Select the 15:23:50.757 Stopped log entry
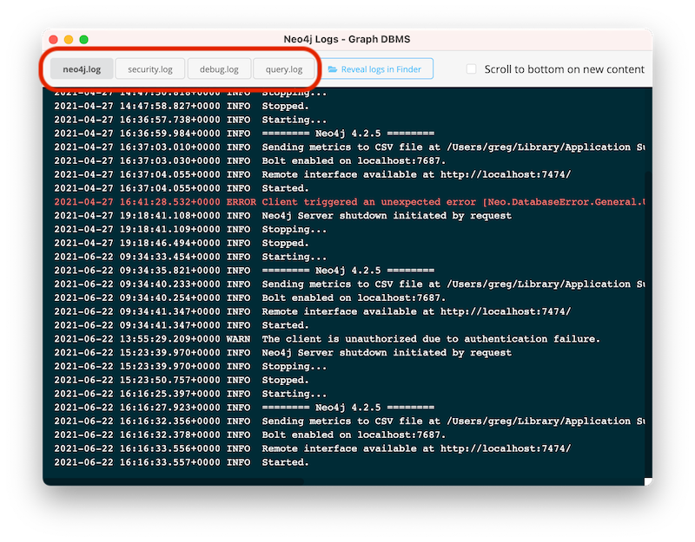Image resolution: width=695 pixels, height=542 pixels. tap(182, 380)
